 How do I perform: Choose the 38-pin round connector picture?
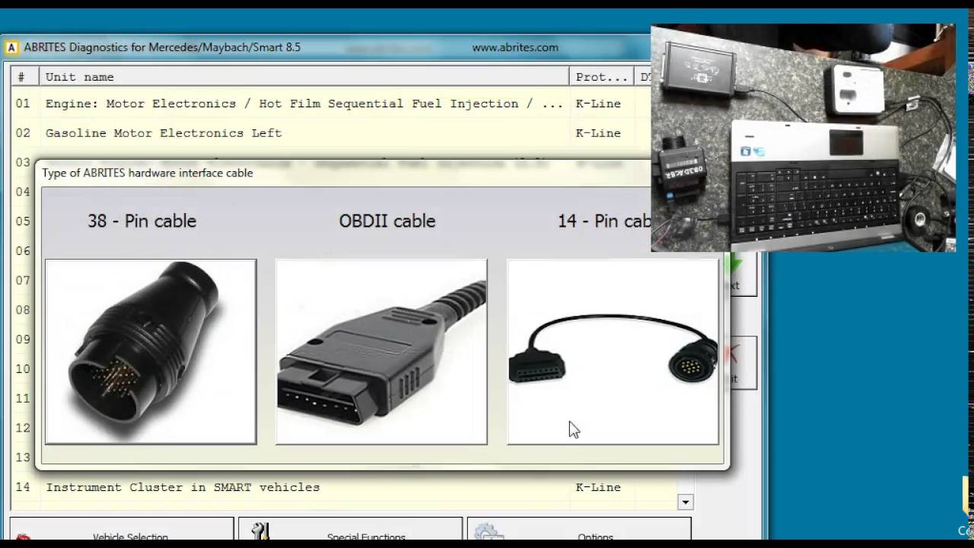tap(151, 352)
